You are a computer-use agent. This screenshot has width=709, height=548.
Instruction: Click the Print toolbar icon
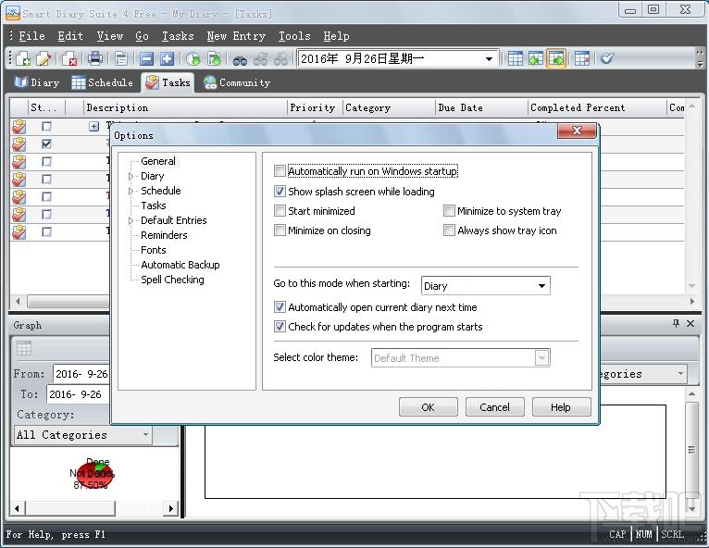(95, 58)
